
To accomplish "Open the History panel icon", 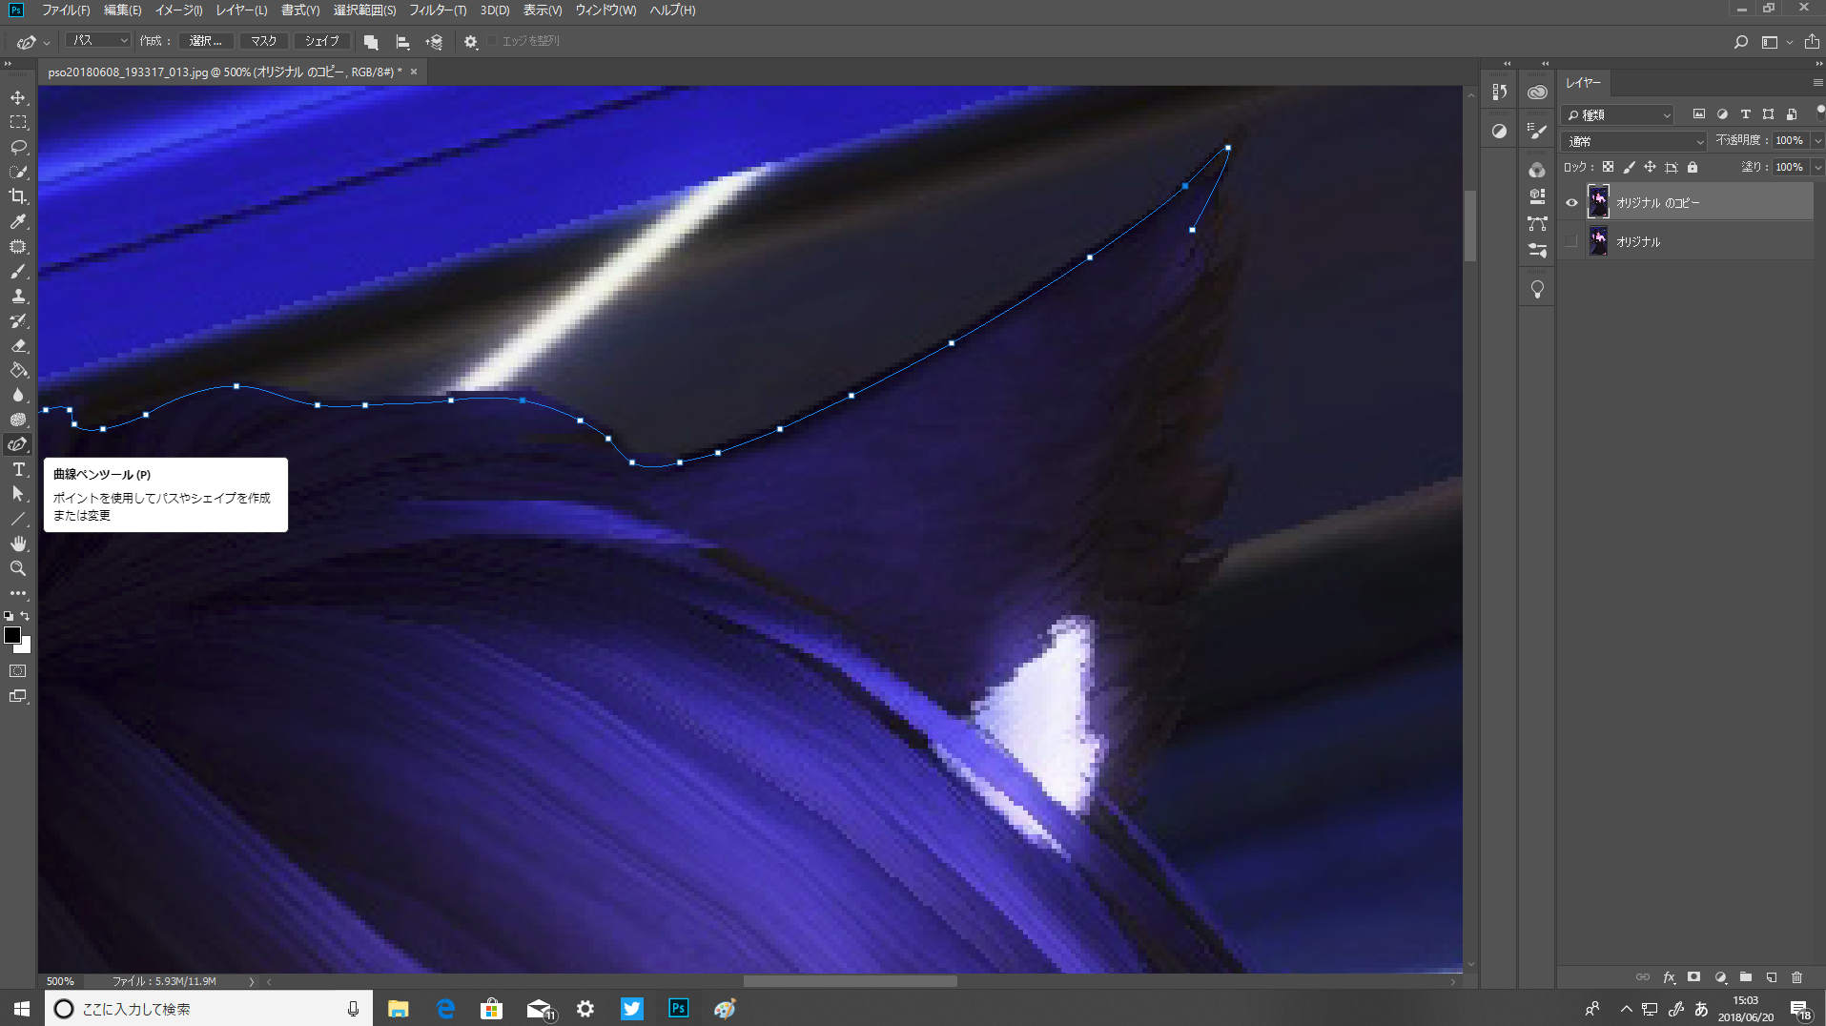I will pos(1499,92).
